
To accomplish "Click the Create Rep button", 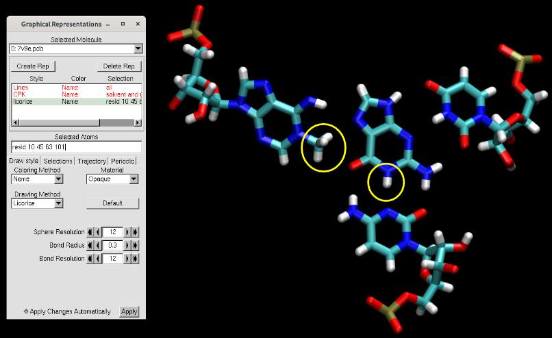I will pyautogui.click(x=33, y=66).
